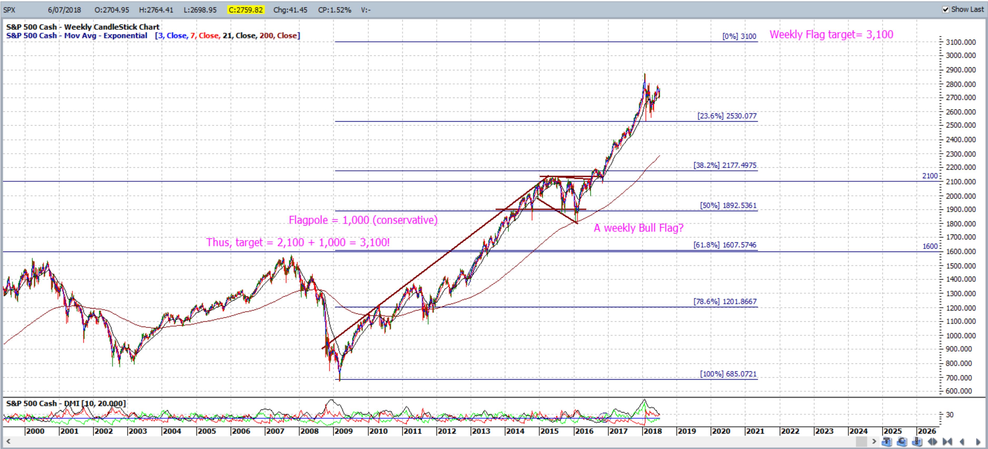Click the 2018 year marker on time axis
The width and height of the screenshot is (988, 449).
pyautogui.click(x=652, y=431)
